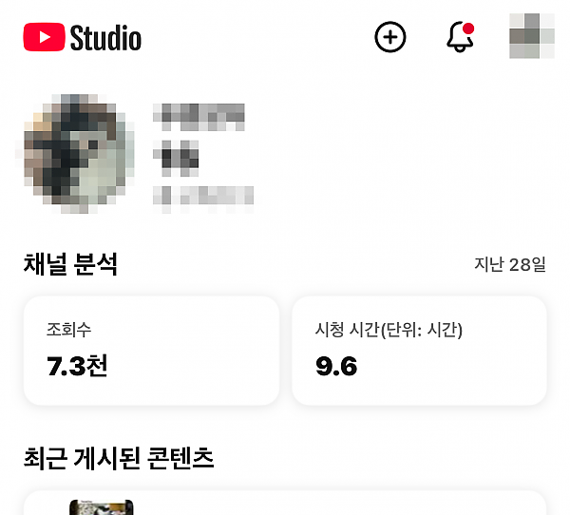Click the red YouTube play logo
This screenshot has height=515, width=570.
[44, 37]
